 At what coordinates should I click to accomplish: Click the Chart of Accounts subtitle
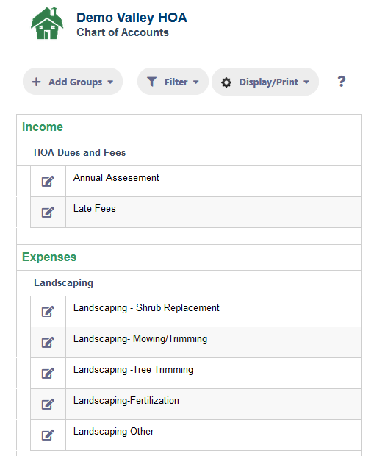click(123, 32)
